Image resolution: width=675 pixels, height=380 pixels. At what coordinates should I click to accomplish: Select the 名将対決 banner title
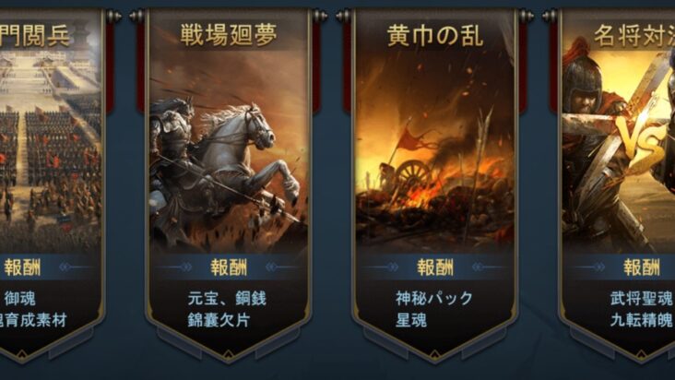(x=634, y=36)
